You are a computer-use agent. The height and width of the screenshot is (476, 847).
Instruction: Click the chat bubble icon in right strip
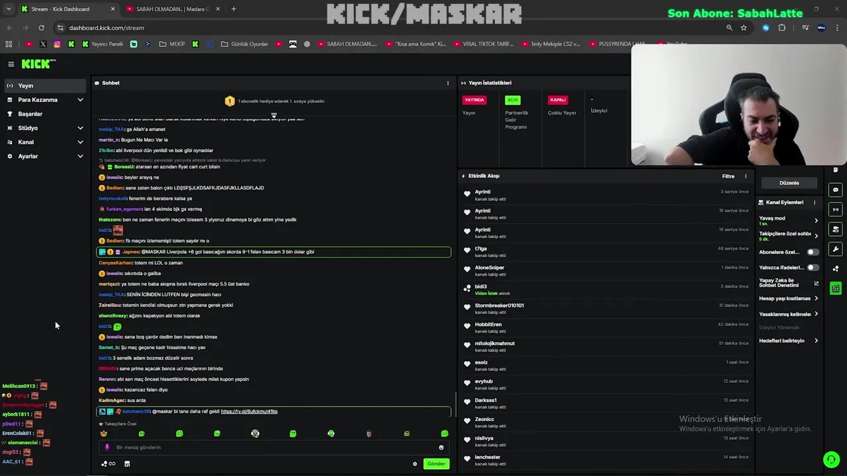[836, 190]
